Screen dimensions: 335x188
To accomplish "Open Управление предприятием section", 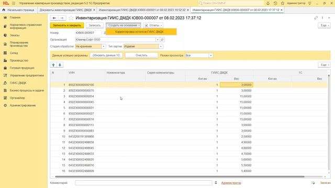I will [x=27, y=75].
